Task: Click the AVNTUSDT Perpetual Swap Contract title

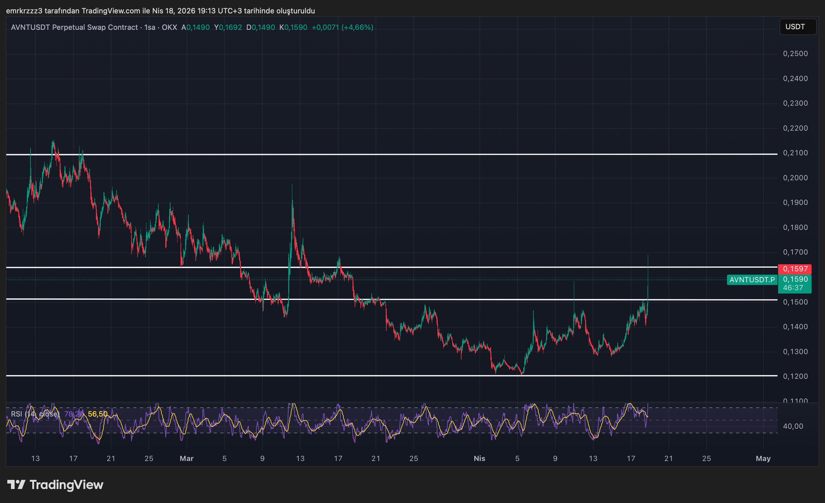Action: (x=74, y=27)
